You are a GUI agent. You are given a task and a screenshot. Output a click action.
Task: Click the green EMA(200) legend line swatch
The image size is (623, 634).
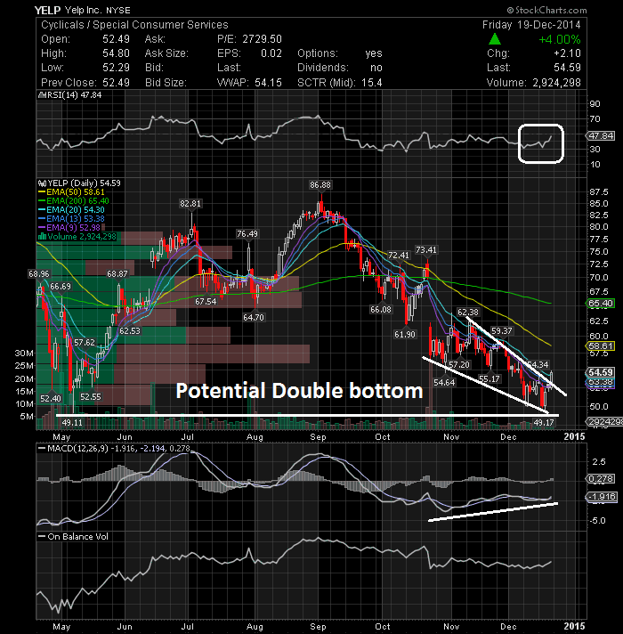(42, 201)
